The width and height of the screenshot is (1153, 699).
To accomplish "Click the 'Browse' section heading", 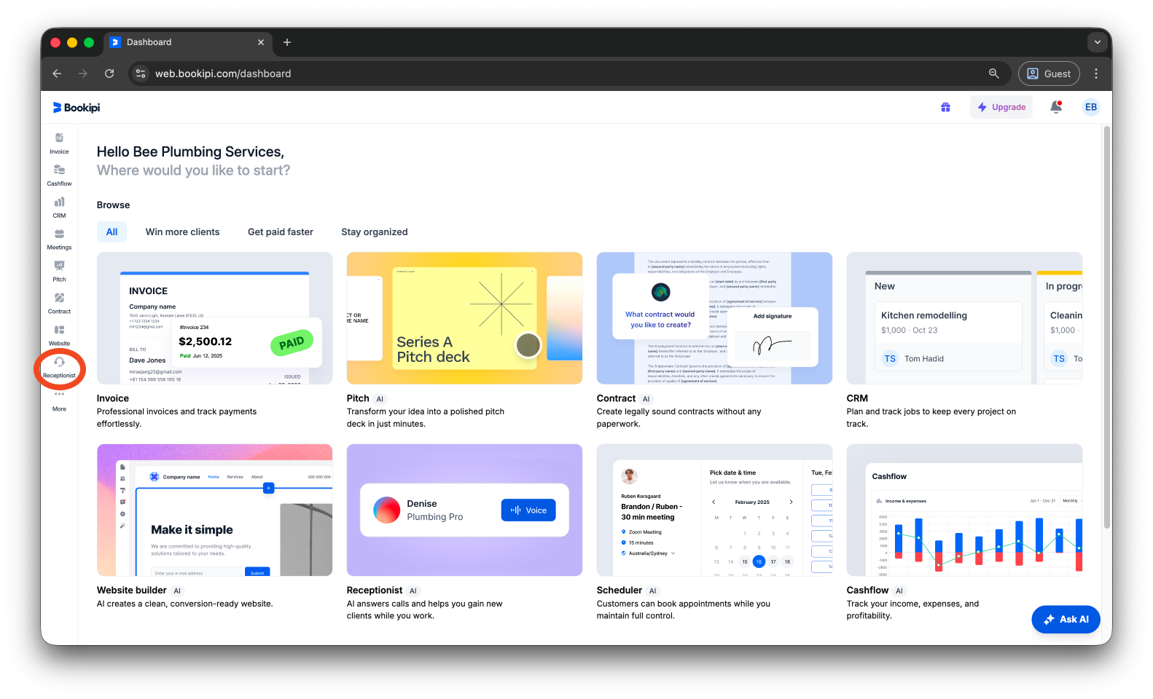I will point(113,205).
